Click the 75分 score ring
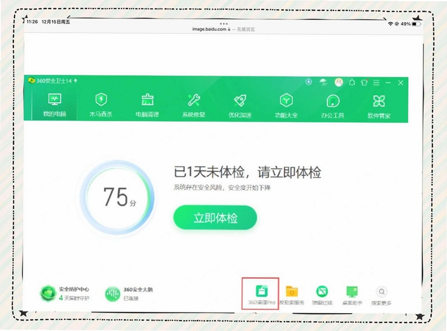 tap(117, 197)
